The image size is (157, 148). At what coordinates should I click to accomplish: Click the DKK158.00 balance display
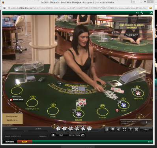click(x=10, y=142)
